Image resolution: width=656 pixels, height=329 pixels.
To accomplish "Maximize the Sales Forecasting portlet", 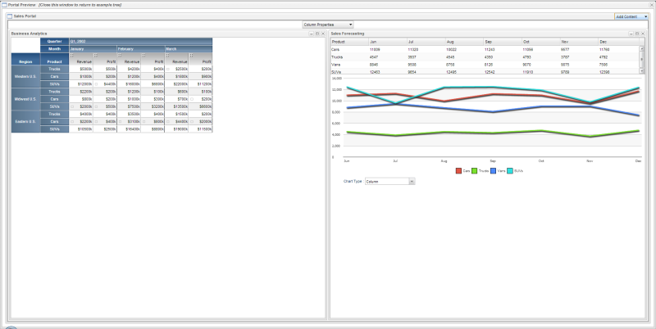I will coord(635,34).
